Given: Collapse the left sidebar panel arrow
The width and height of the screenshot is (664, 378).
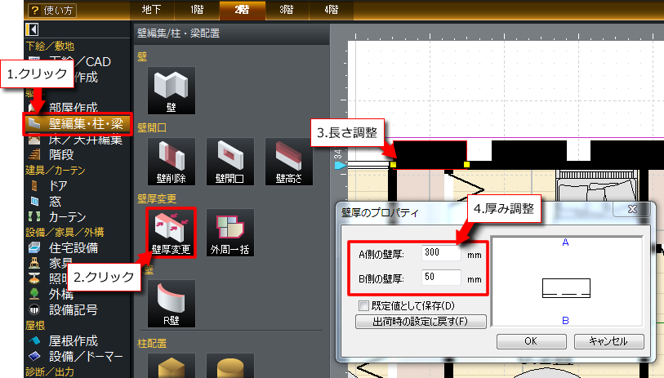Looking at the screenshot, I should click(x=32, y=29).
